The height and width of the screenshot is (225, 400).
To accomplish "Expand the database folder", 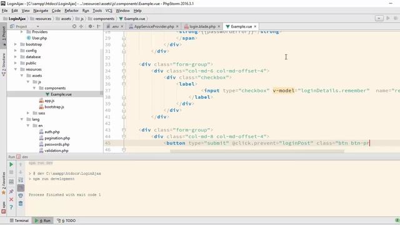I will [x=16, y=57].
